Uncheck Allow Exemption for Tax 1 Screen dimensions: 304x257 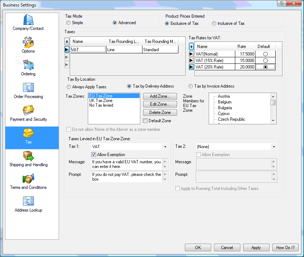point(94,155)
